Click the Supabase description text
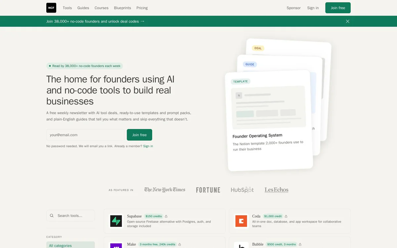 [169, 224]
